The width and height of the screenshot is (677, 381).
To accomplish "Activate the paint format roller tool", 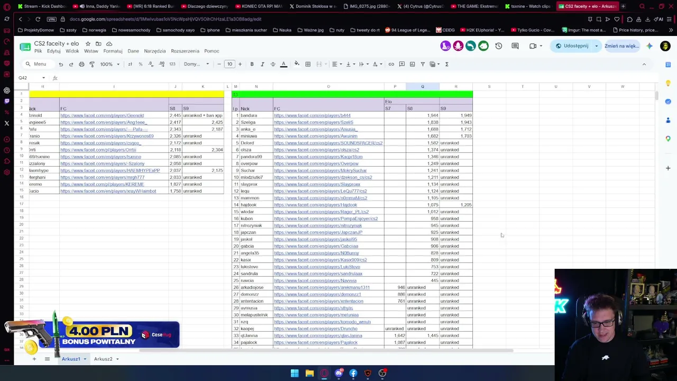I will pos(92,64).
